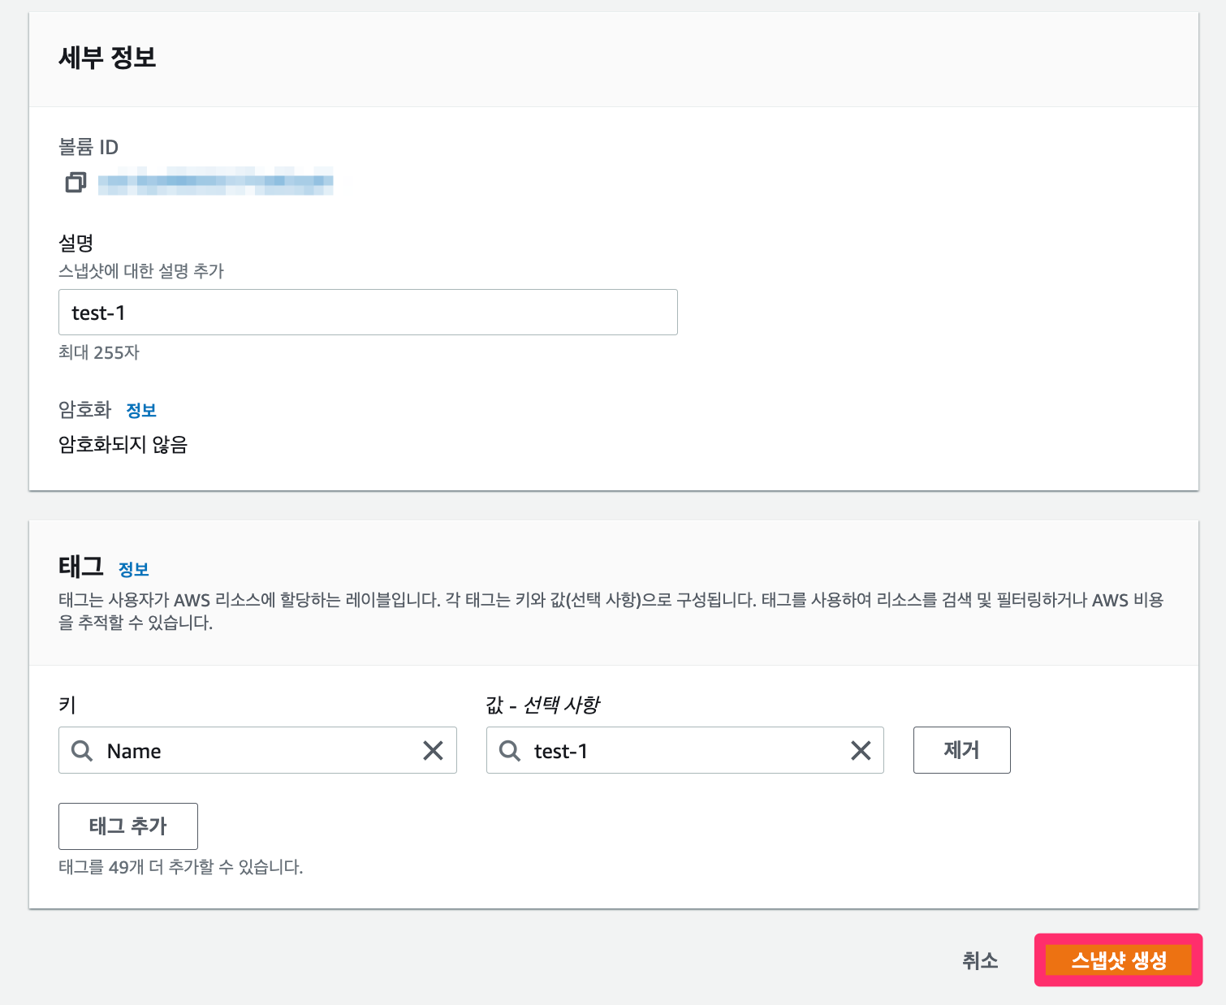Click the 값 - 선택 사항 label
The image size is (1226, 1005).
pos(542,705)
